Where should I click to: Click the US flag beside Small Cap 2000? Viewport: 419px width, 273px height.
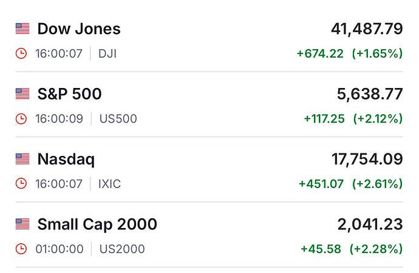tap(22, 224)
